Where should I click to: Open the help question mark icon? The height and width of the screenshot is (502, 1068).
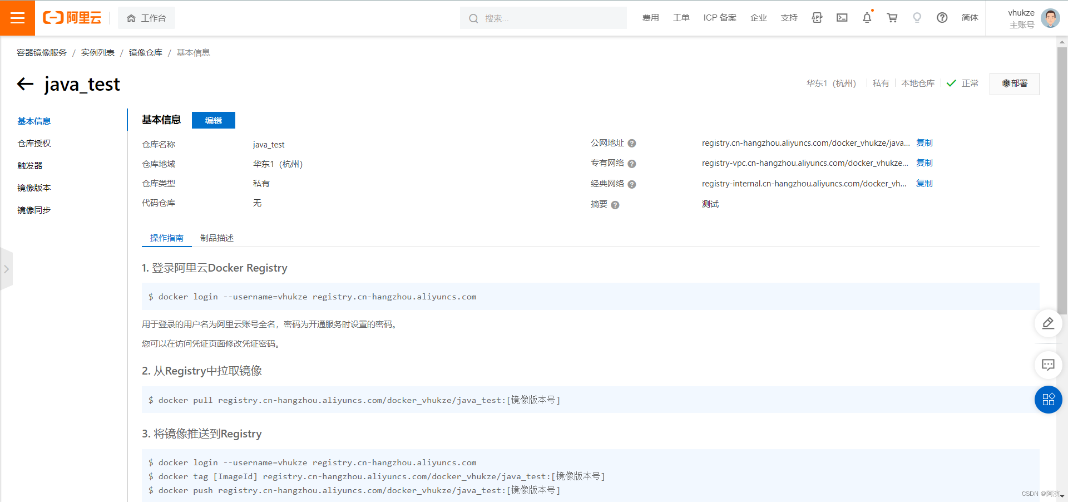point(942,18)
